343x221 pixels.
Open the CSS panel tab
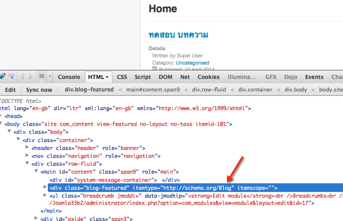[x=122, y=77]
